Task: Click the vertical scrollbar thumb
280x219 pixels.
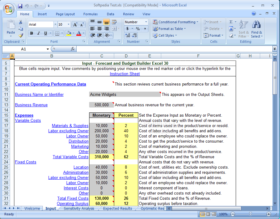Action: pos(275,78)
